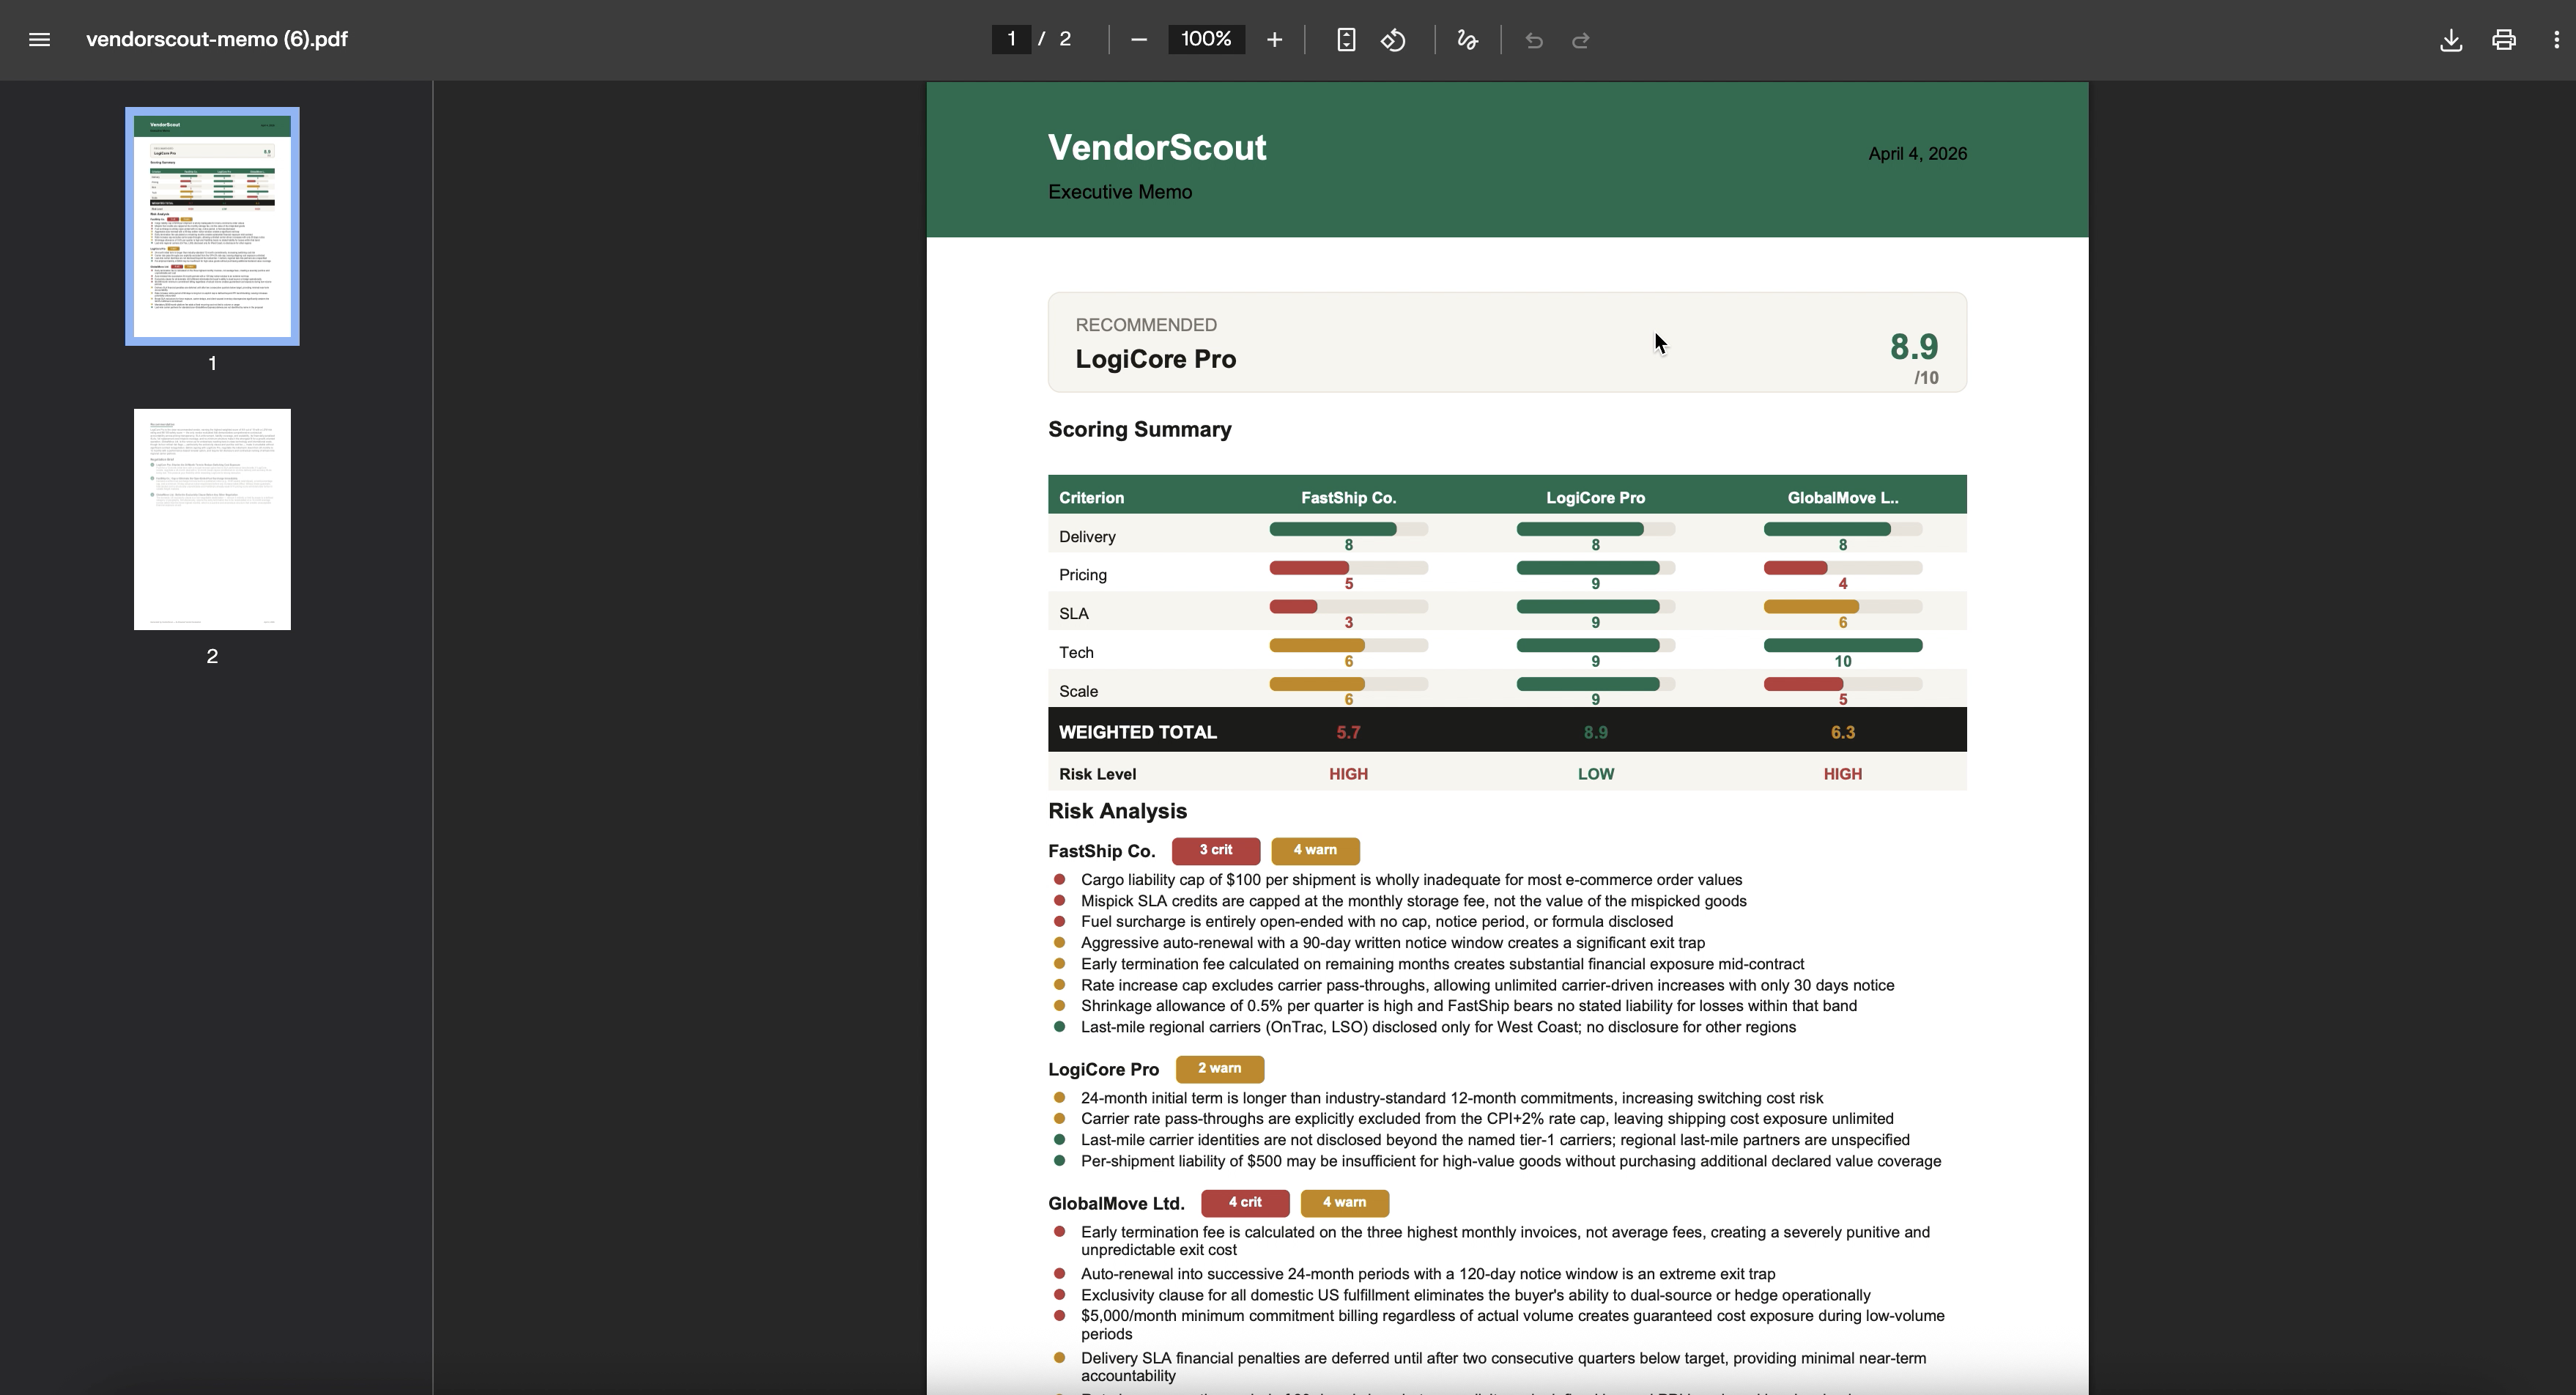The image size is (2576, 1395).
Task: Select page 1 thumbnail
Action: (212, 226)
